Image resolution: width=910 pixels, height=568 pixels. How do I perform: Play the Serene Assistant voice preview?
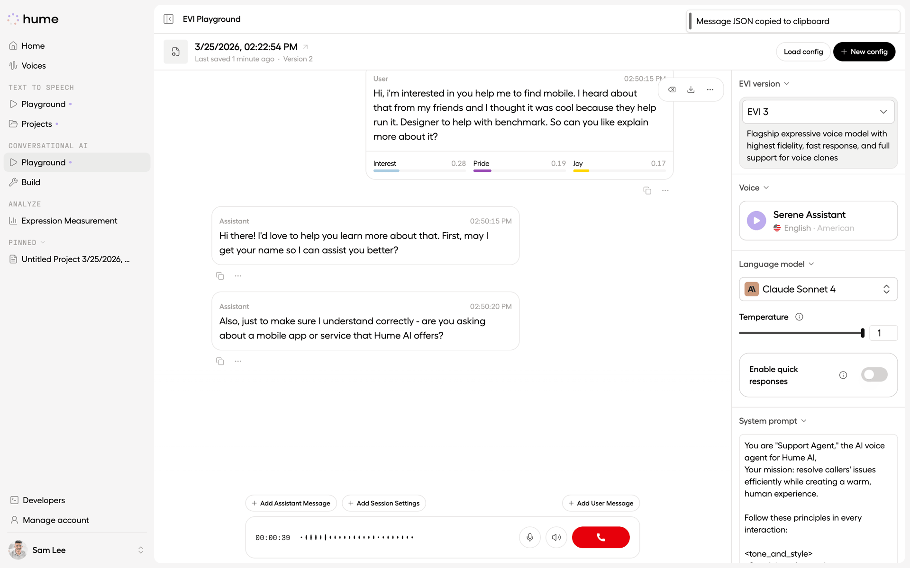(756, 221)
